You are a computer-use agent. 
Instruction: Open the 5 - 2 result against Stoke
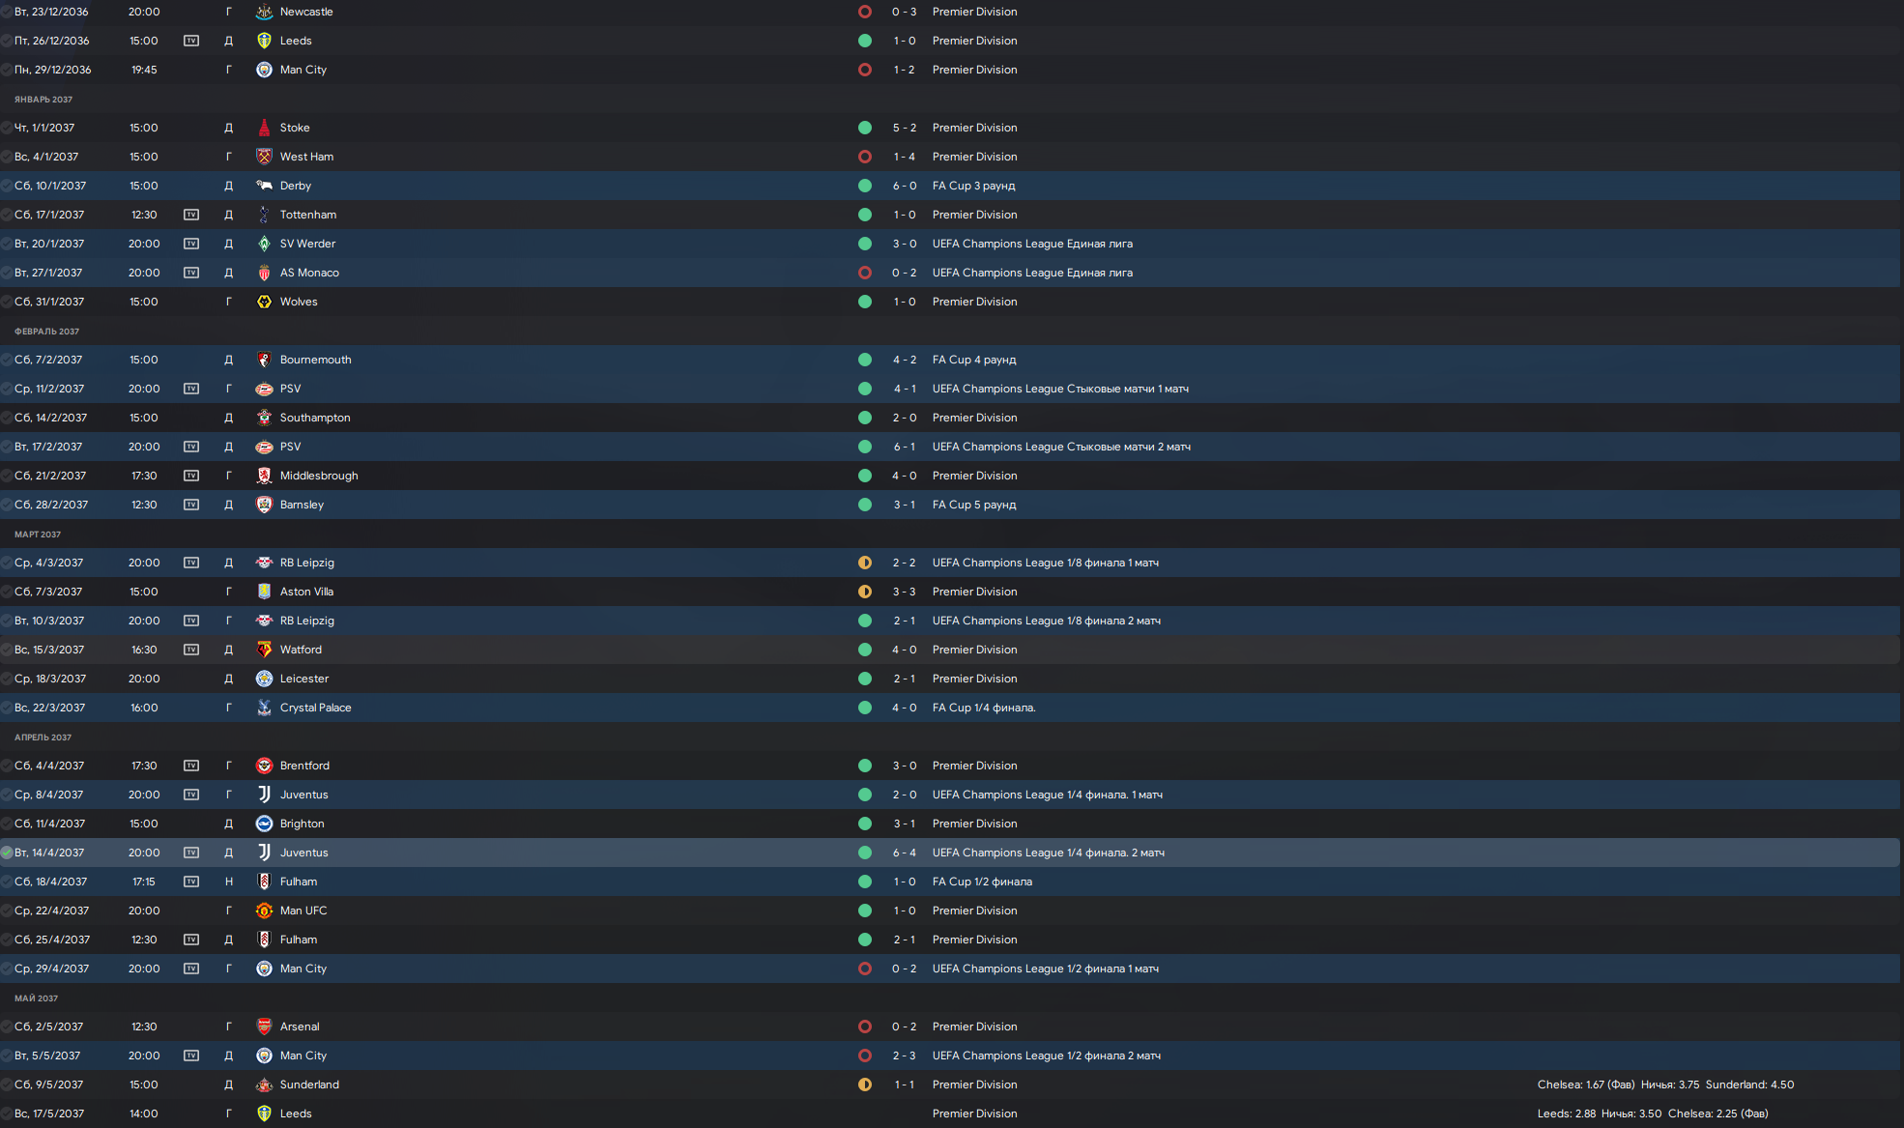(904, 128)
